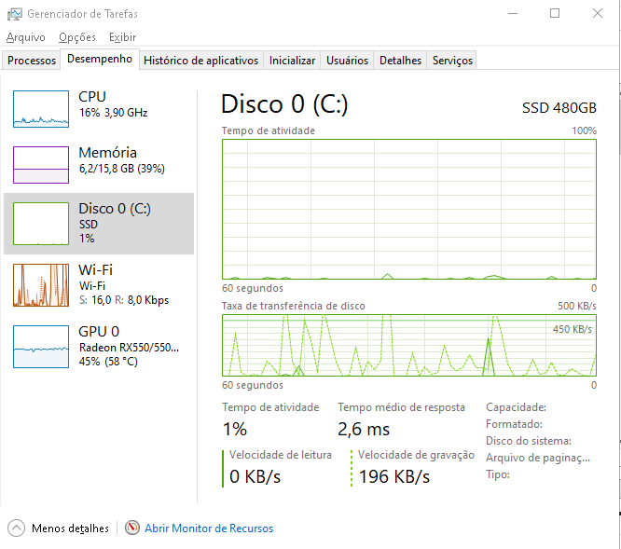Open the Detalhes tab
Viewport: 621px width, 549px height.
click(400, 61)
